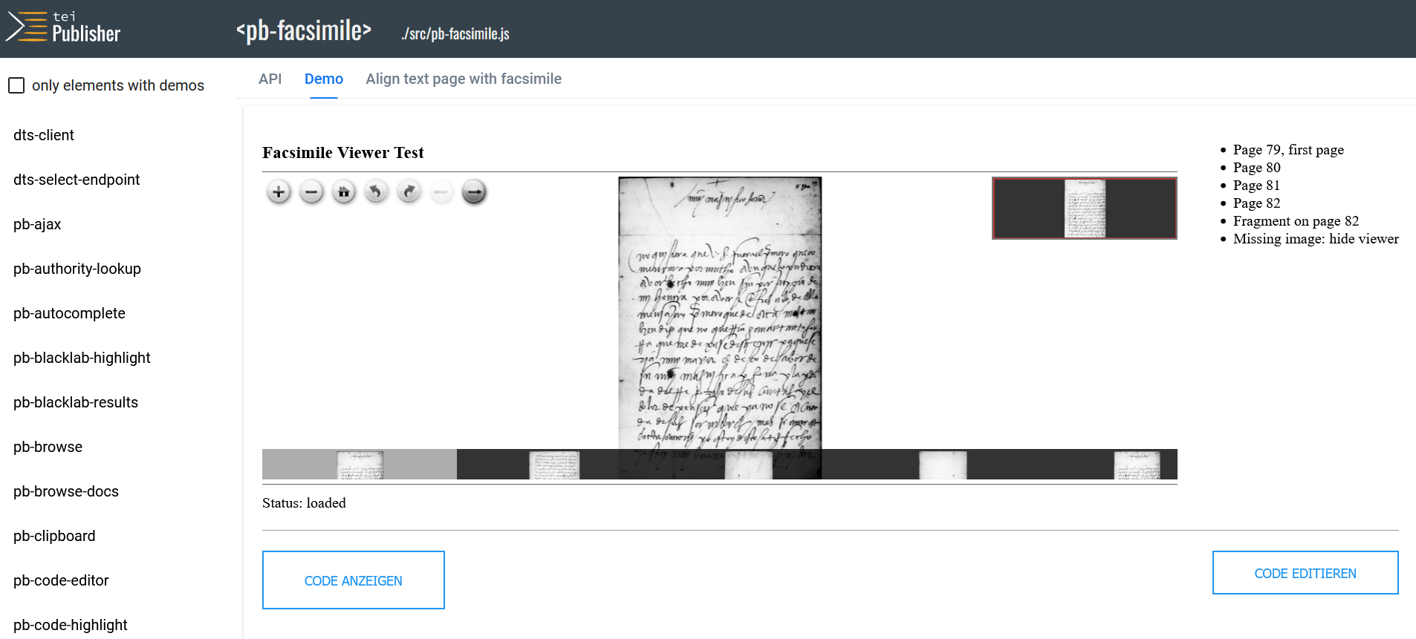This screenshot has height=639, width=1416.
Task: Open pb-browse component page
Action: click(48, 447)
